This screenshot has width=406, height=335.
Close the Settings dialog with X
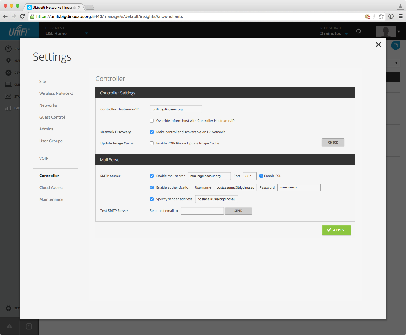pos(378,45)
